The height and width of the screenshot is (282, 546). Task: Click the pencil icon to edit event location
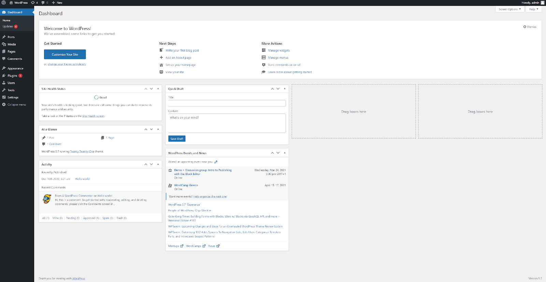coord(216,162)
